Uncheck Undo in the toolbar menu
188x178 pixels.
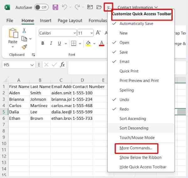point(141,99)
